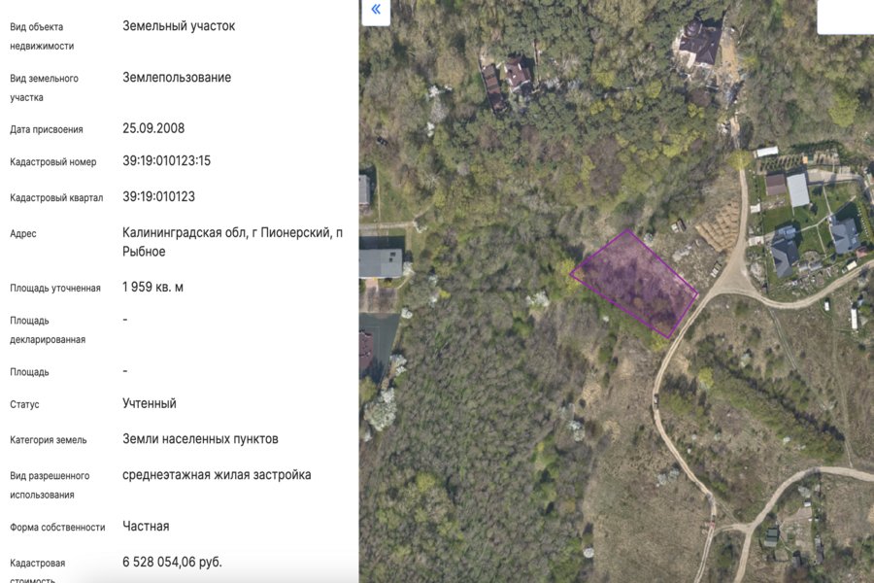The width and height of the screenshot is (874, 583).
Task: Click the Форма собственности label
Action: tap(57, 528)
